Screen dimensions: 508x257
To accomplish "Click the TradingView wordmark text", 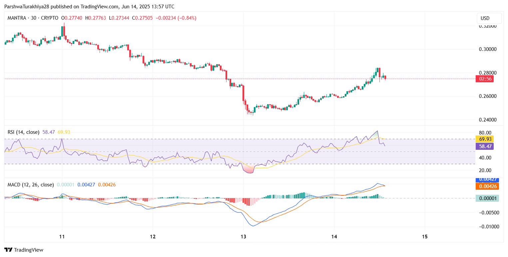I will pos(29,250).
